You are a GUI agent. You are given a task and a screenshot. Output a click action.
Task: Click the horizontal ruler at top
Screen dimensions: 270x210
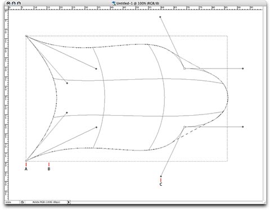(x=136, y=8)
